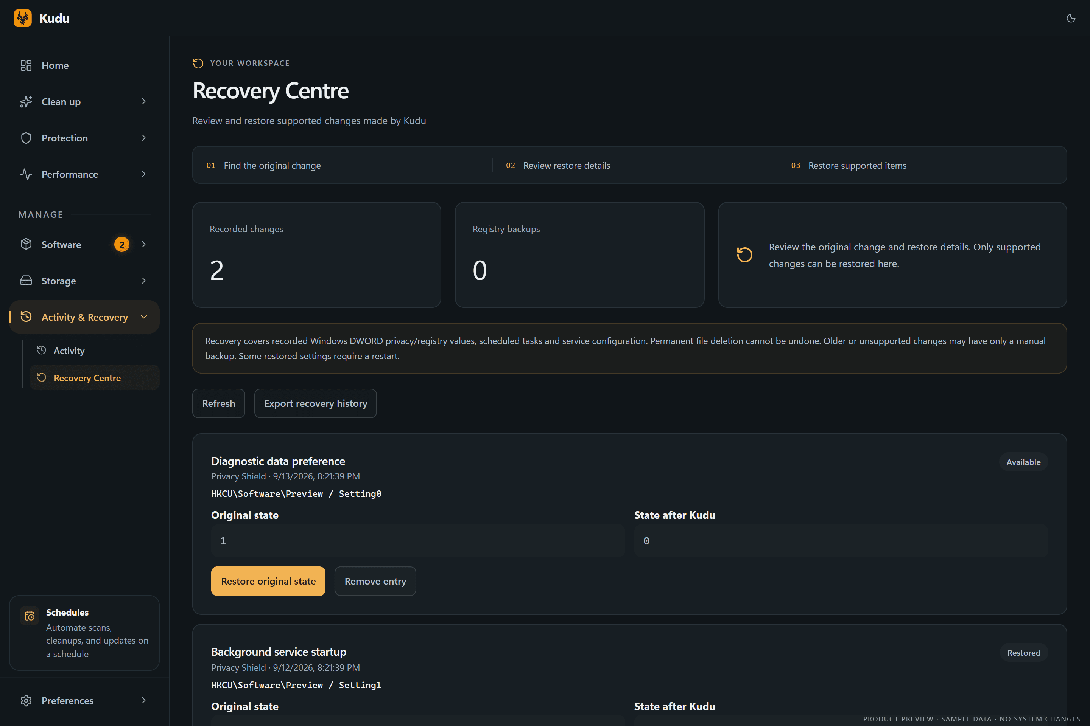Click restore arrow icon in info card
Screen dimensions: 1090x726
tap(744, 254)
